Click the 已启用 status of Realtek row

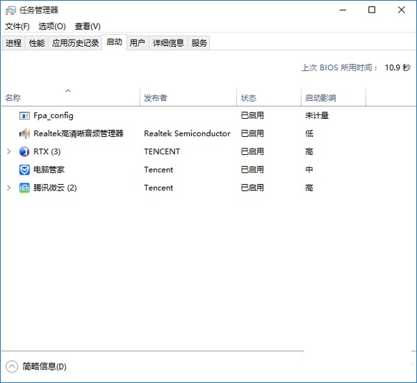252,133
